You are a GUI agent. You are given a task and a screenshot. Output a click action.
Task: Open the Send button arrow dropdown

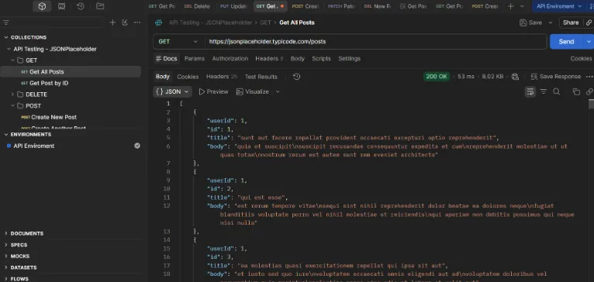tap(589, 42)
